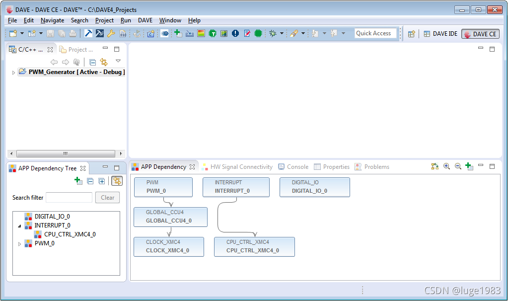Switch to the Project Explorer tab
The height and width of the screenshot is (301, 508).
[76, 50]
